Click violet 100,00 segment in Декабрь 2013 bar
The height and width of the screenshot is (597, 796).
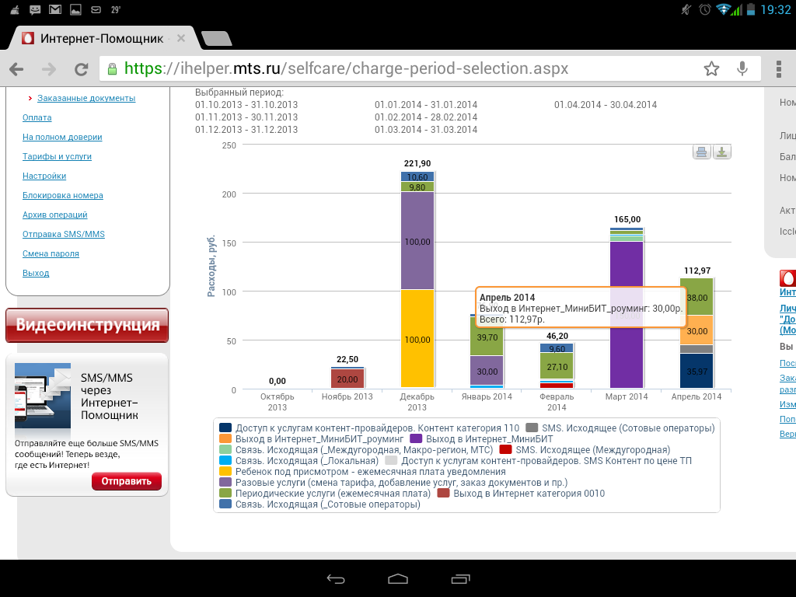coord(417,241)
